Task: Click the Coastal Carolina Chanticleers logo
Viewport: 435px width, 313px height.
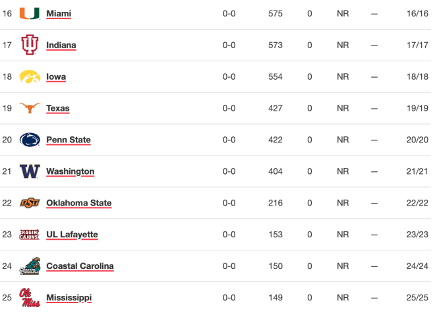Action: [x=30, y=266]
